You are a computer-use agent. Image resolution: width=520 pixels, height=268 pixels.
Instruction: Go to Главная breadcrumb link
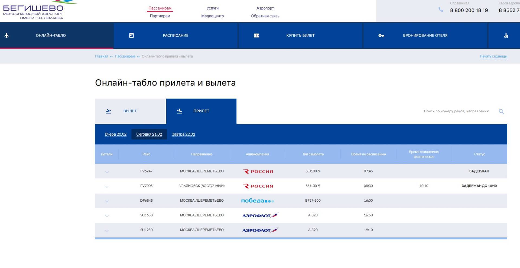tap(101, 56)
